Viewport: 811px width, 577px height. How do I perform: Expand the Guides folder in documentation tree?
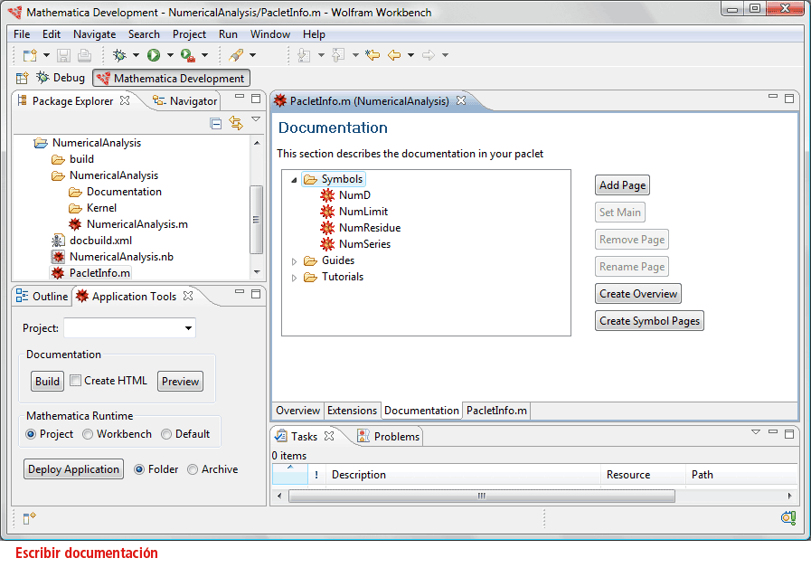pos(294,261)
